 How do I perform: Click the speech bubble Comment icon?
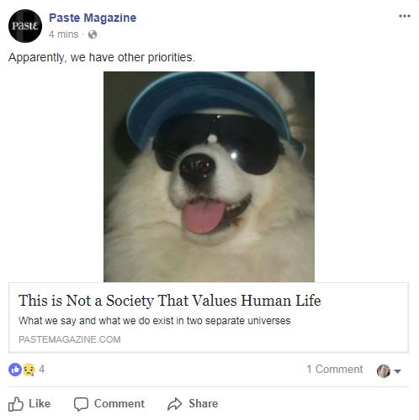point(81,404)
